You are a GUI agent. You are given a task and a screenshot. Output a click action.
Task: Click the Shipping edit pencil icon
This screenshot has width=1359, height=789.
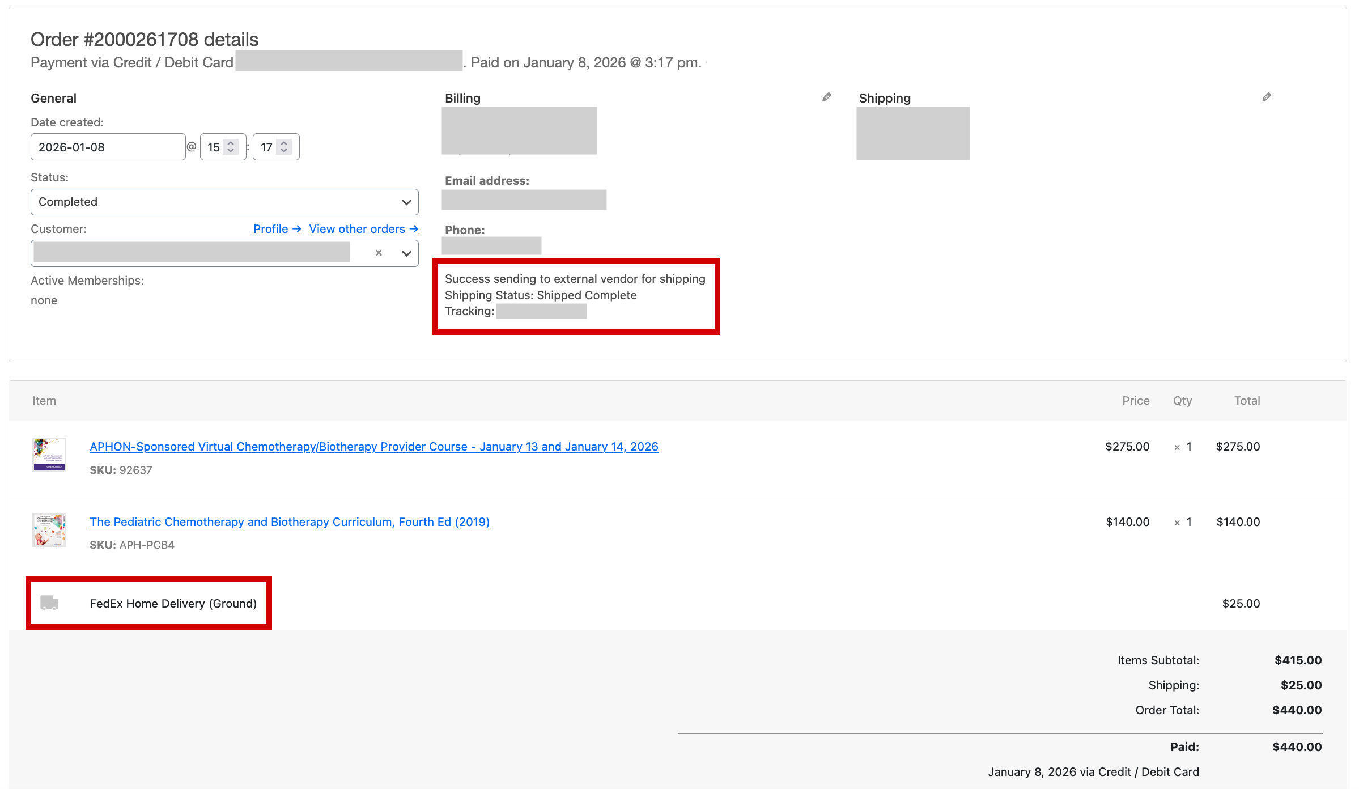1267,97
